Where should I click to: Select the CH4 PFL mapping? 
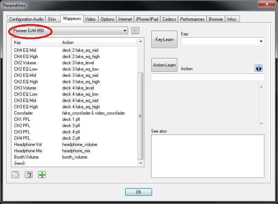(x=75, y=138)
